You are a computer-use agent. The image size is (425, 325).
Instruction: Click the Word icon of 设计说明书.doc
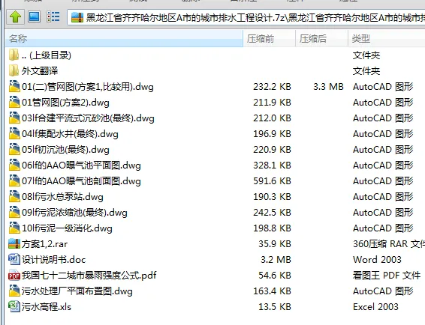(14, 259)
